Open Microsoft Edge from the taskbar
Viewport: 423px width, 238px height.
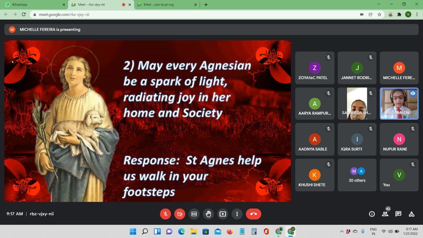pyautogui.click(x=181, y=231)
